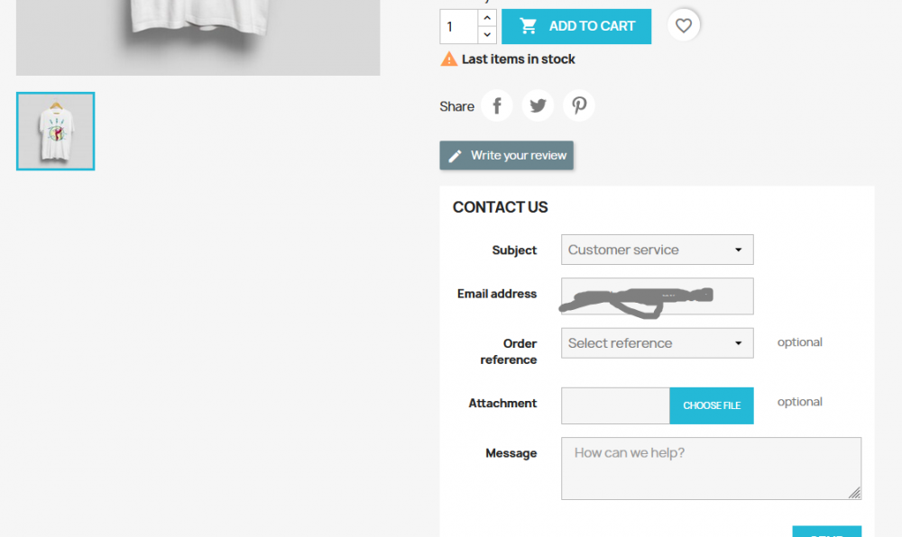Focus the Email address field
902x537 pixels.
(657, 296)
